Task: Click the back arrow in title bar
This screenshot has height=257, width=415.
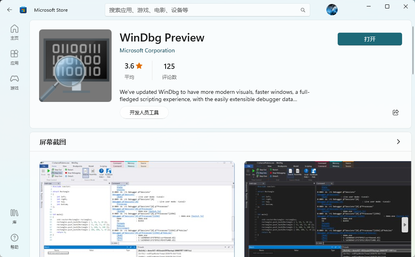Action: [10, 10]
